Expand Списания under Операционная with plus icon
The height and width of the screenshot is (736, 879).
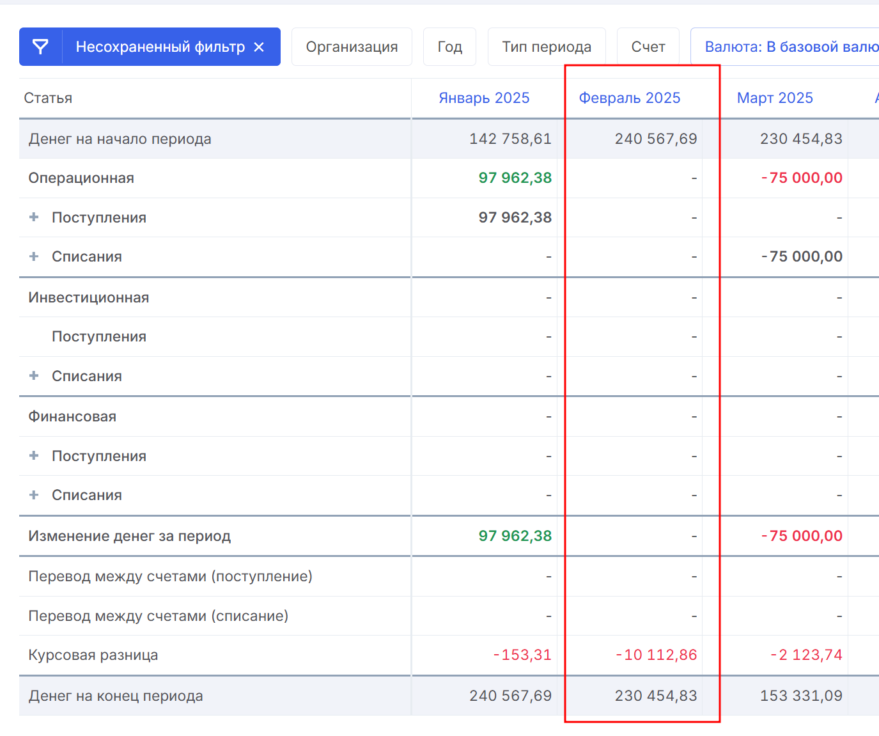click(x=34, y=256)
